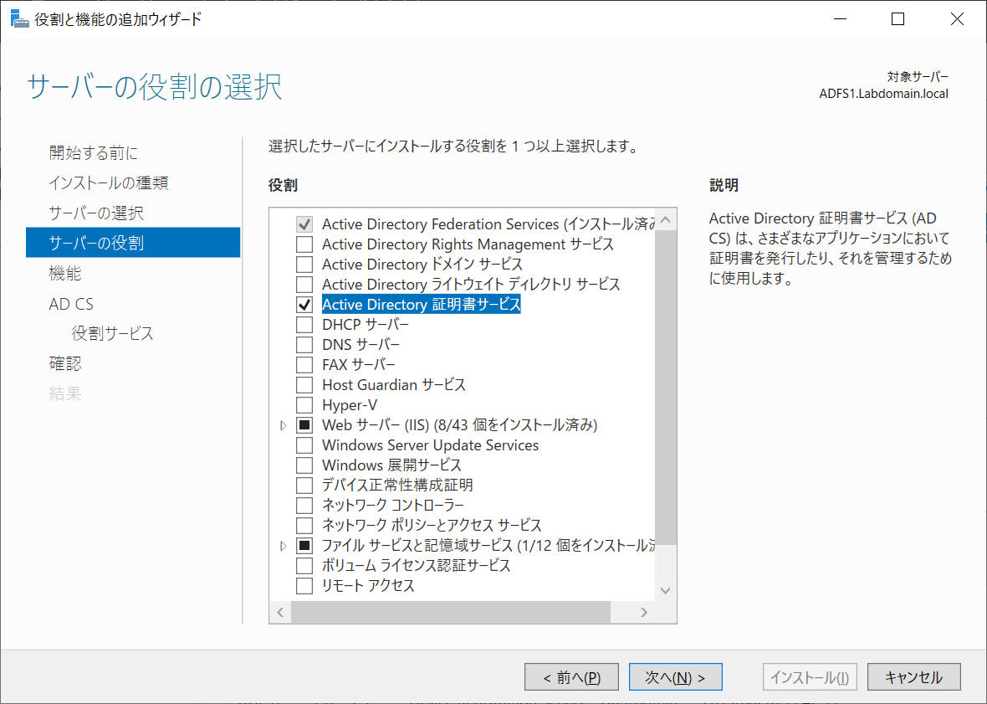The height and width of the screenshot is (704, 987).
Task: Check ネットワーク コントローラー checkbox
Action: 304,506
